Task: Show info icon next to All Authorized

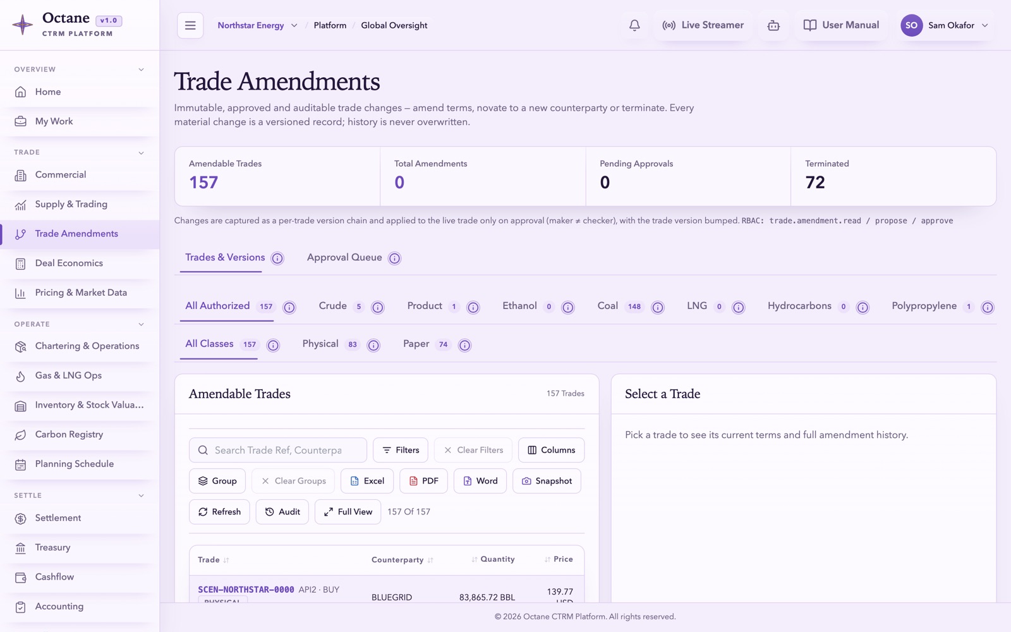Action: tap(289, 307)
